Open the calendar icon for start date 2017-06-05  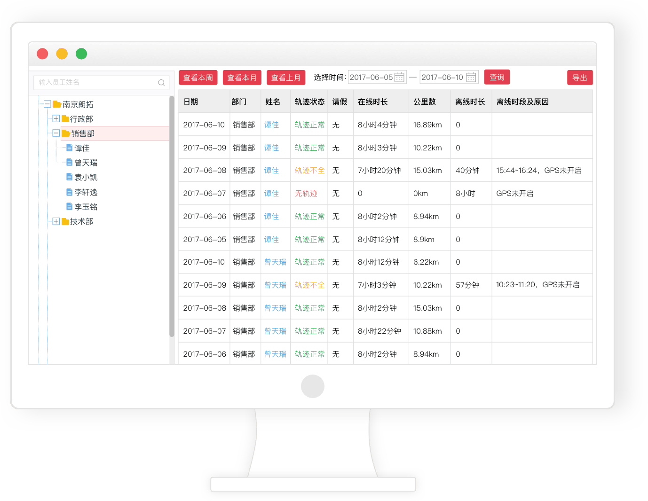pyautogui.click(x=400, y=77)
